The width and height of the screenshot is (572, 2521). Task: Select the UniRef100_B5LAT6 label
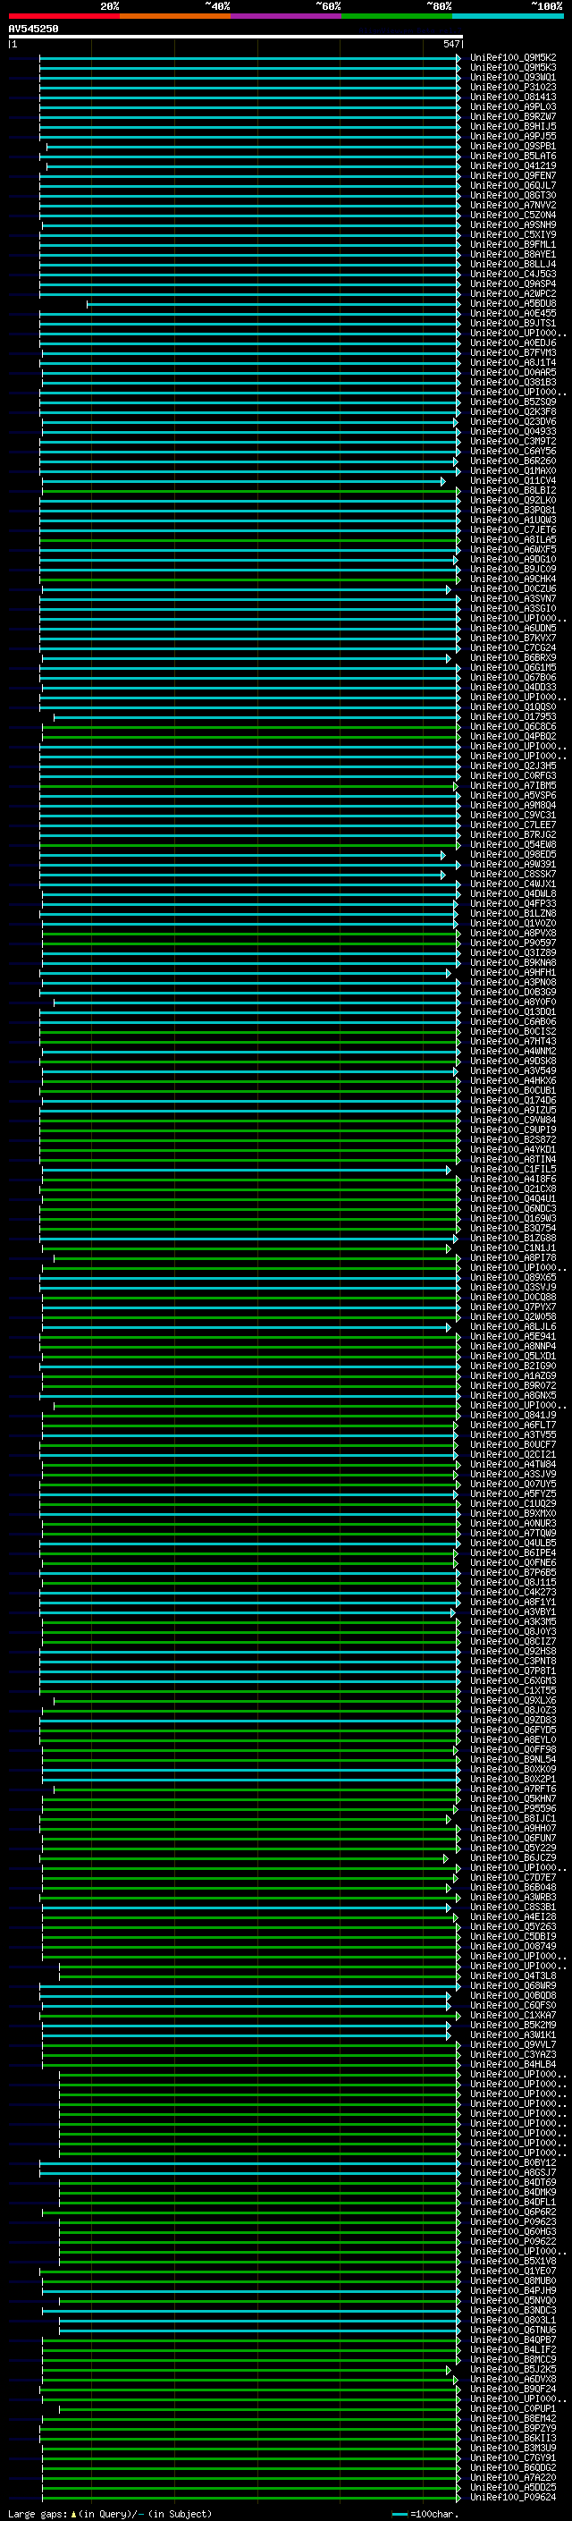513,156
